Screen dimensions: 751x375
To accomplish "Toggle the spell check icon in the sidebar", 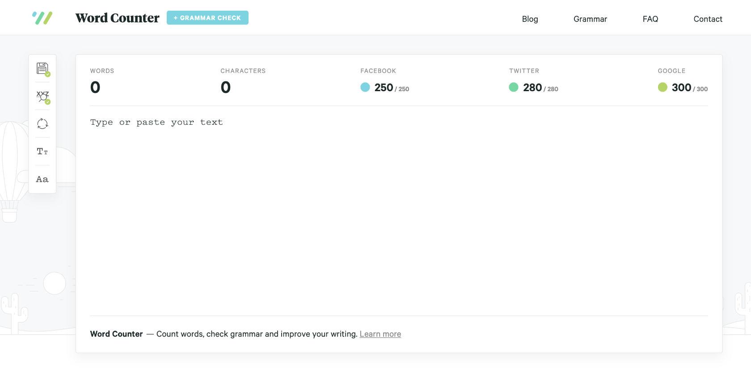I will pyautogui.click(x=42, y=97).
